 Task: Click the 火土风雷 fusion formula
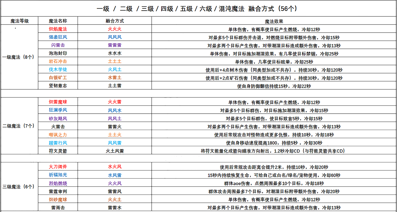(x=114, y=151)
